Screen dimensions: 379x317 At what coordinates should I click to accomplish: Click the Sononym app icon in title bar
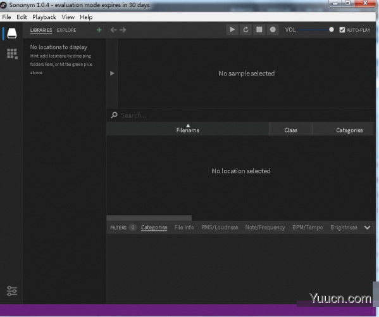click(3, 5)
